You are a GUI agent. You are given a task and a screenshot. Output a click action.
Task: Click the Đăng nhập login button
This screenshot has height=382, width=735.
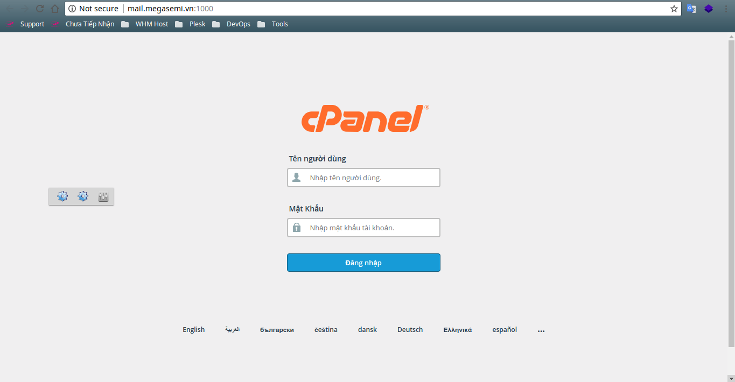(363, 263)
